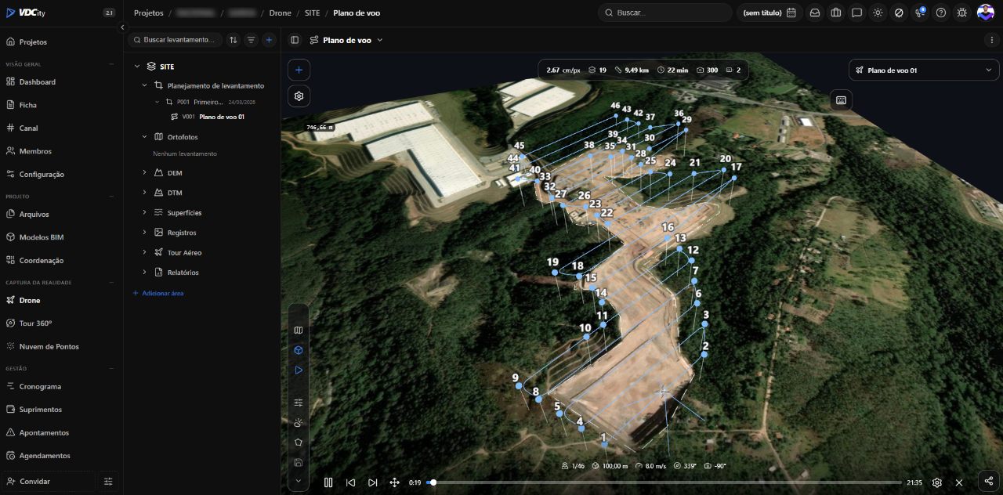The height and width of the screenshot is (495, 1003).
Task: Click Adicionar área link
Action: pos(158,293)
